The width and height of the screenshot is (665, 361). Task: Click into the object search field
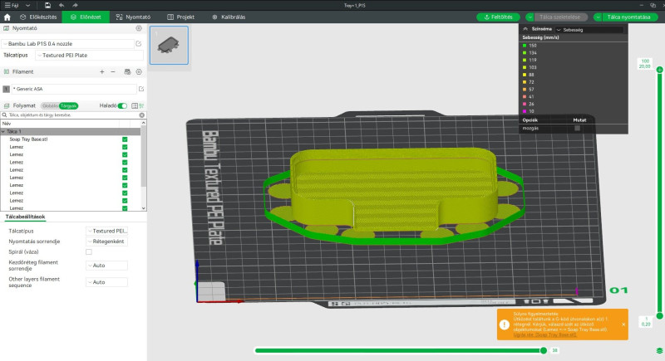click(x=73, y=115)
